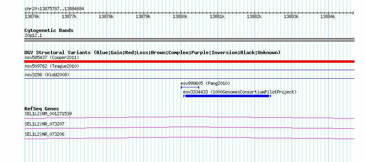Select the small esv998605 blue gain feature
366x162 pixels.
pos(190,87)
